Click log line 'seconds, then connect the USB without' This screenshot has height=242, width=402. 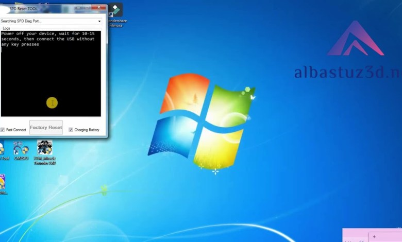tap(48, 39)
